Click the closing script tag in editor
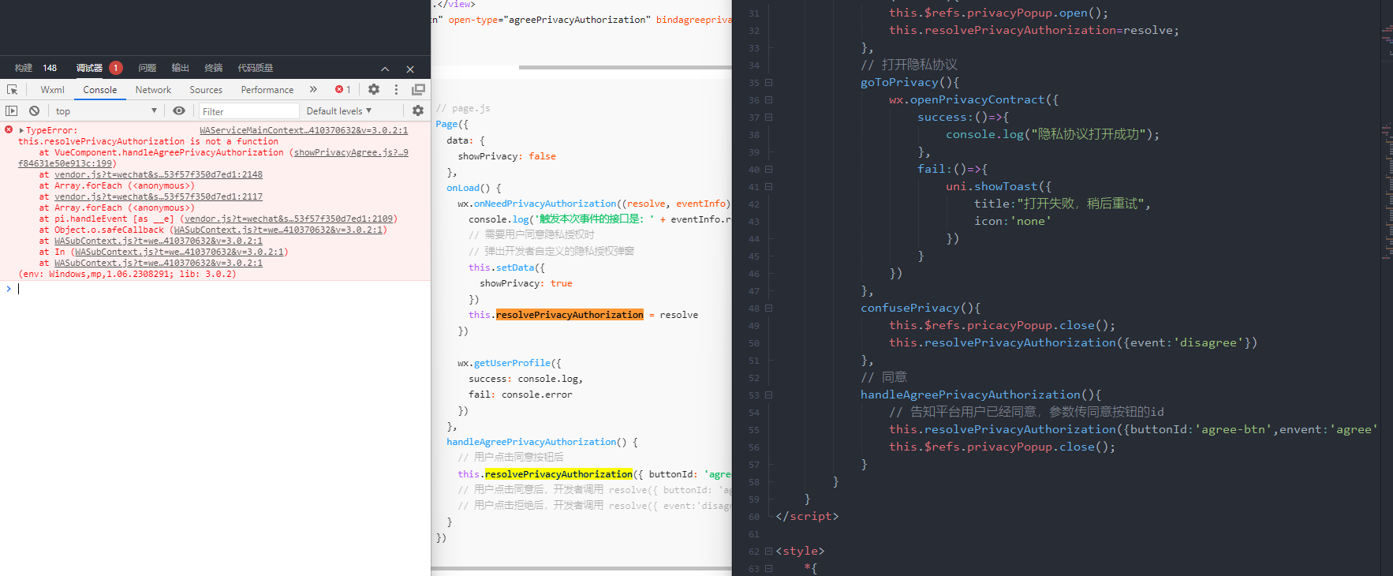The width and height of the screenshot is (1393, 576). (807, 516)
